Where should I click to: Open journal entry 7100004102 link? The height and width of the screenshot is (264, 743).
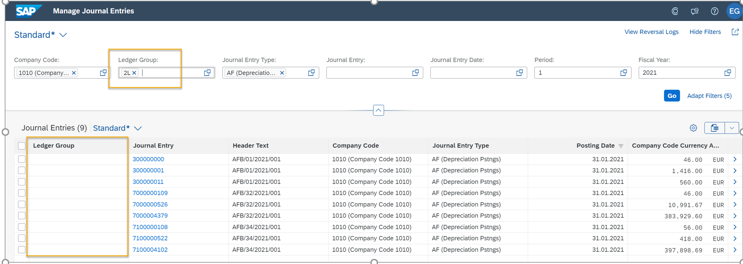pos(150,250)
